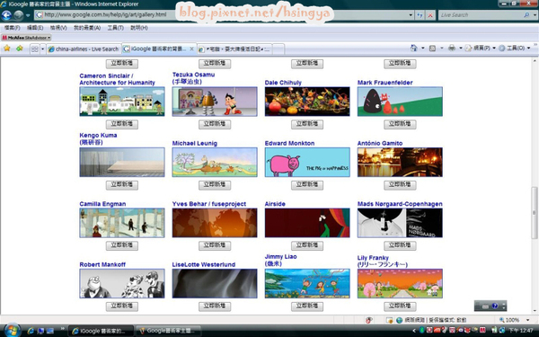Close the iGoogle tab with its X

192,49
